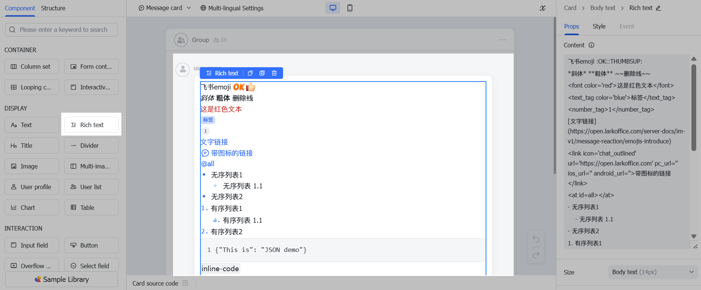Switch to mobile preview mode
The image size is (701, 290).
point(350,8)
